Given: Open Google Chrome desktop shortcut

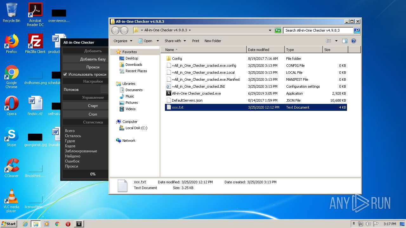Looking at the screenshot, I should [x=11, y=77].
